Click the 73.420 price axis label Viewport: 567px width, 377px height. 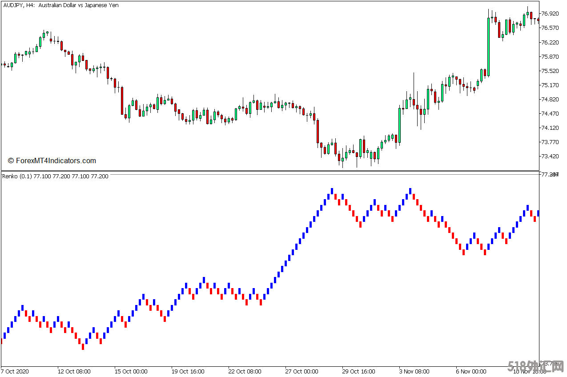pyautogui.click(x=550, y=156)
